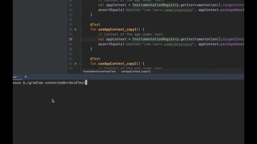This screenshot has height=144, width=257.
Task: Click the fold end marker on line 23
Action: [81, 15]
